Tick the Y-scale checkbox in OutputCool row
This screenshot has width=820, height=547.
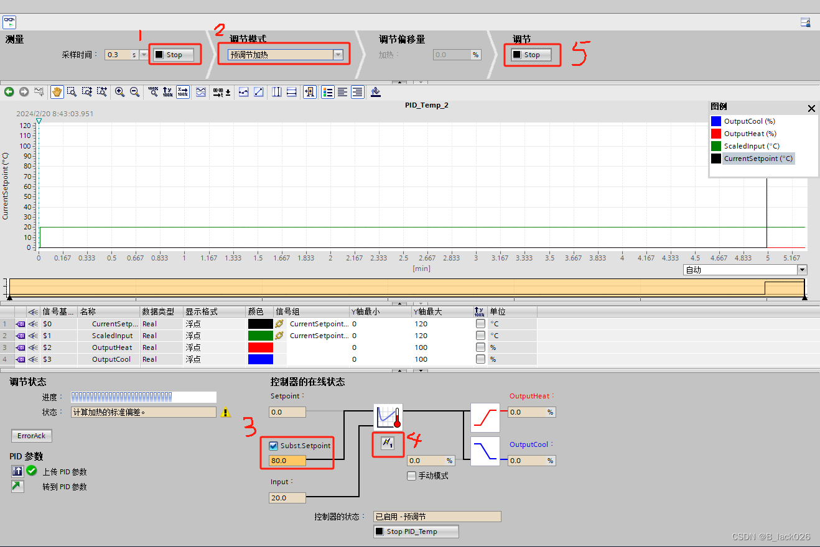(480, 359)
